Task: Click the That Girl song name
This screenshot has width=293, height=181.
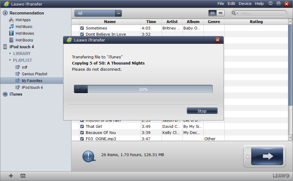Action: point(94,127)
